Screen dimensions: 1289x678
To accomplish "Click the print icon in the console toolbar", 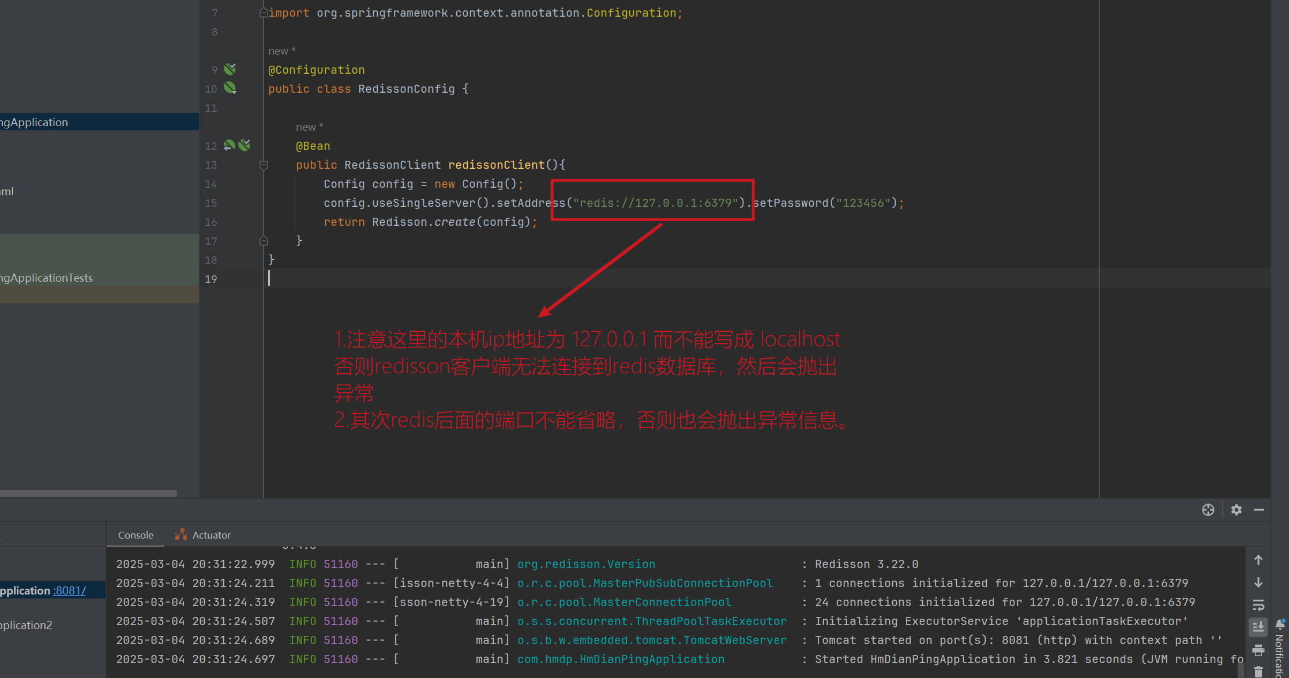I will [x=1258, y=650].
